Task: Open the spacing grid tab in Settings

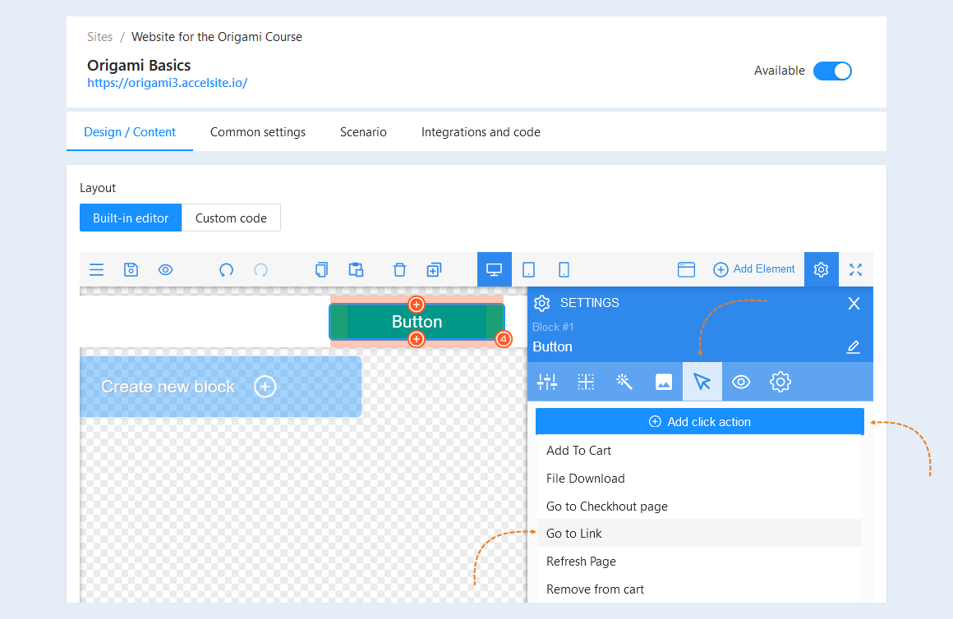Action: pos(586,382)
